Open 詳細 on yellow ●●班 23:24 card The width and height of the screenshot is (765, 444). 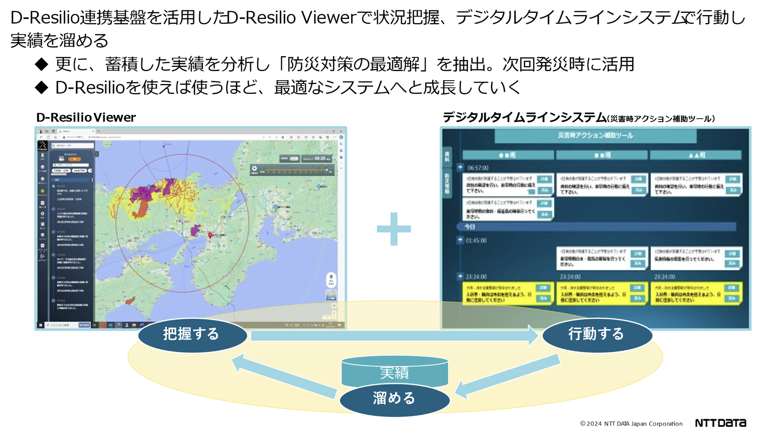(544, 288)
